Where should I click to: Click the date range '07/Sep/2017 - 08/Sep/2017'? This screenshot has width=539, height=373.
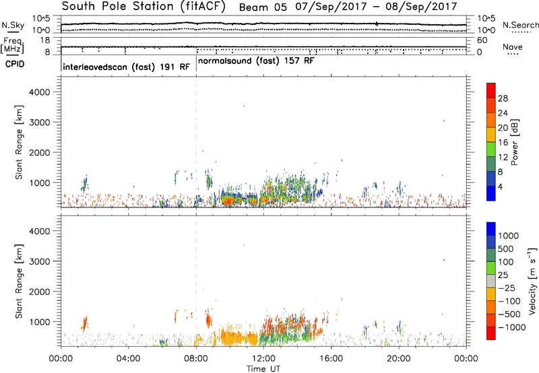click(376, 7)
